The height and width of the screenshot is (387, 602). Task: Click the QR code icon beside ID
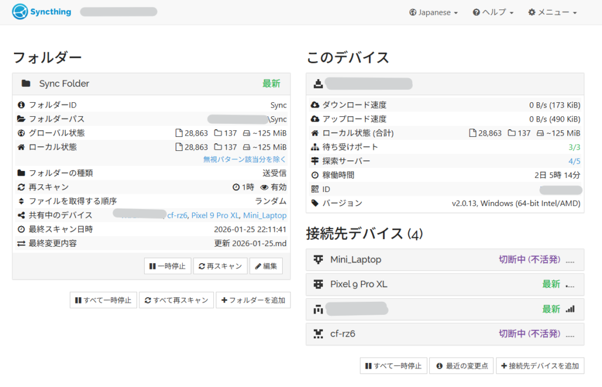click(x=315, y=189)
